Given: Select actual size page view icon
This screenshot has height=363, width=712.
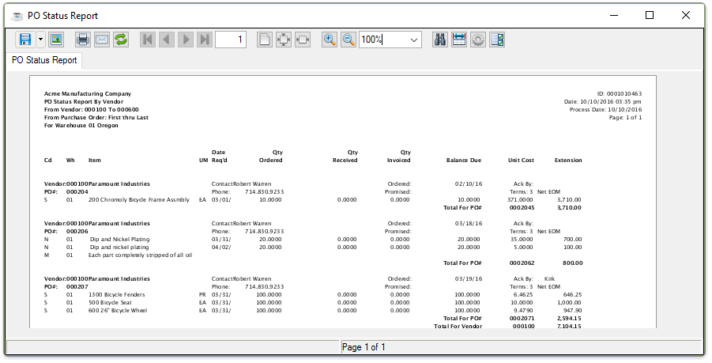Looking at the screenshot, I should point(264,40).
